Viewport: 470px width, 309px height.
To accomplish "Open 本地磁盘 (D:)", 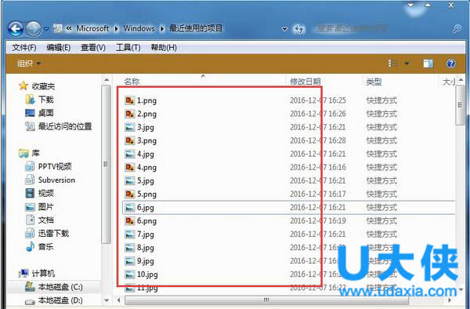I will (x=54, y=300).
